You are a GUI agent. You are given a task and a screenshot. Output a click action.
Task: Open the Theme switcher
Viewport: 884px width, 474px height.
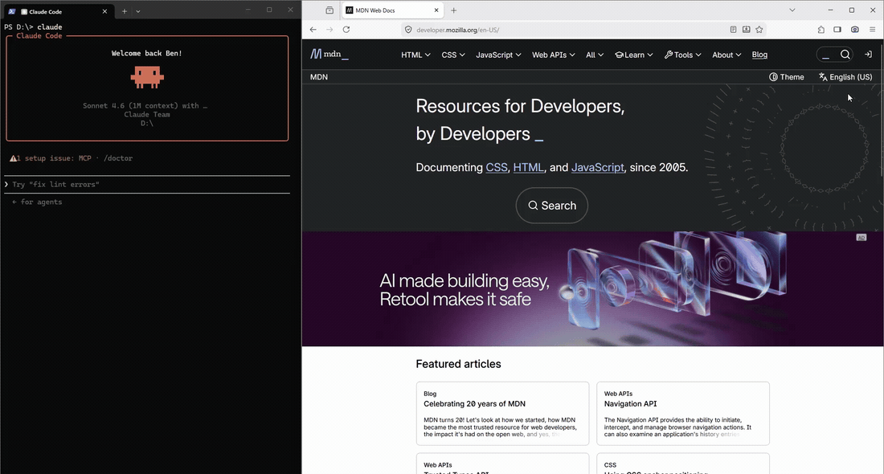[x=787, y=76]
